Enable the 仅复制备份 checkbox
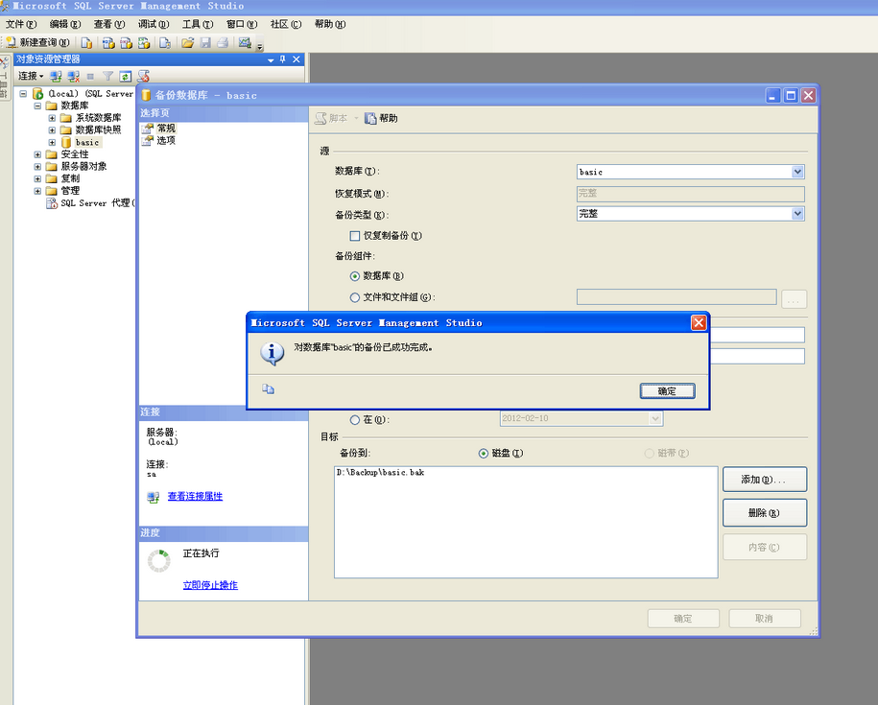This screenshot has width=878, height=705. [355, 235]
